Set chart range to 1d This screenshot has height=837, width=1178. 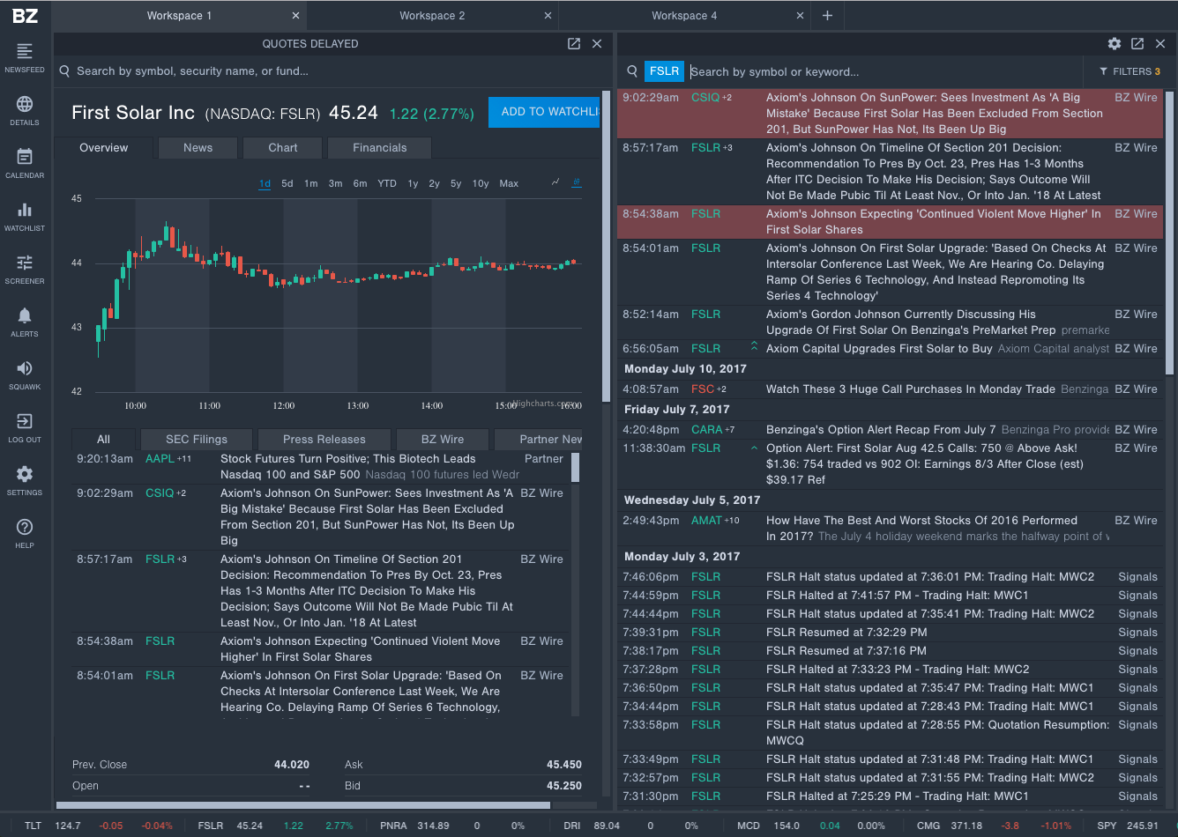click(265, 183)
